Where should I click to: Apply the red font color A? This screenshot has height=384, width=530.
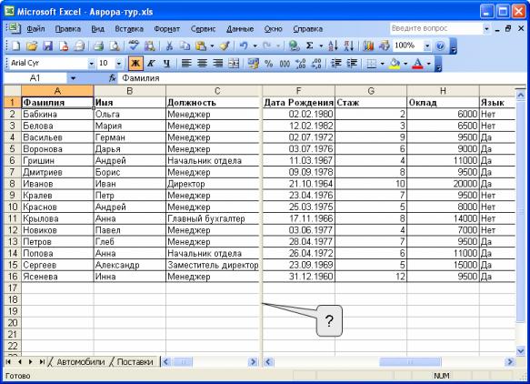[418, 64]
